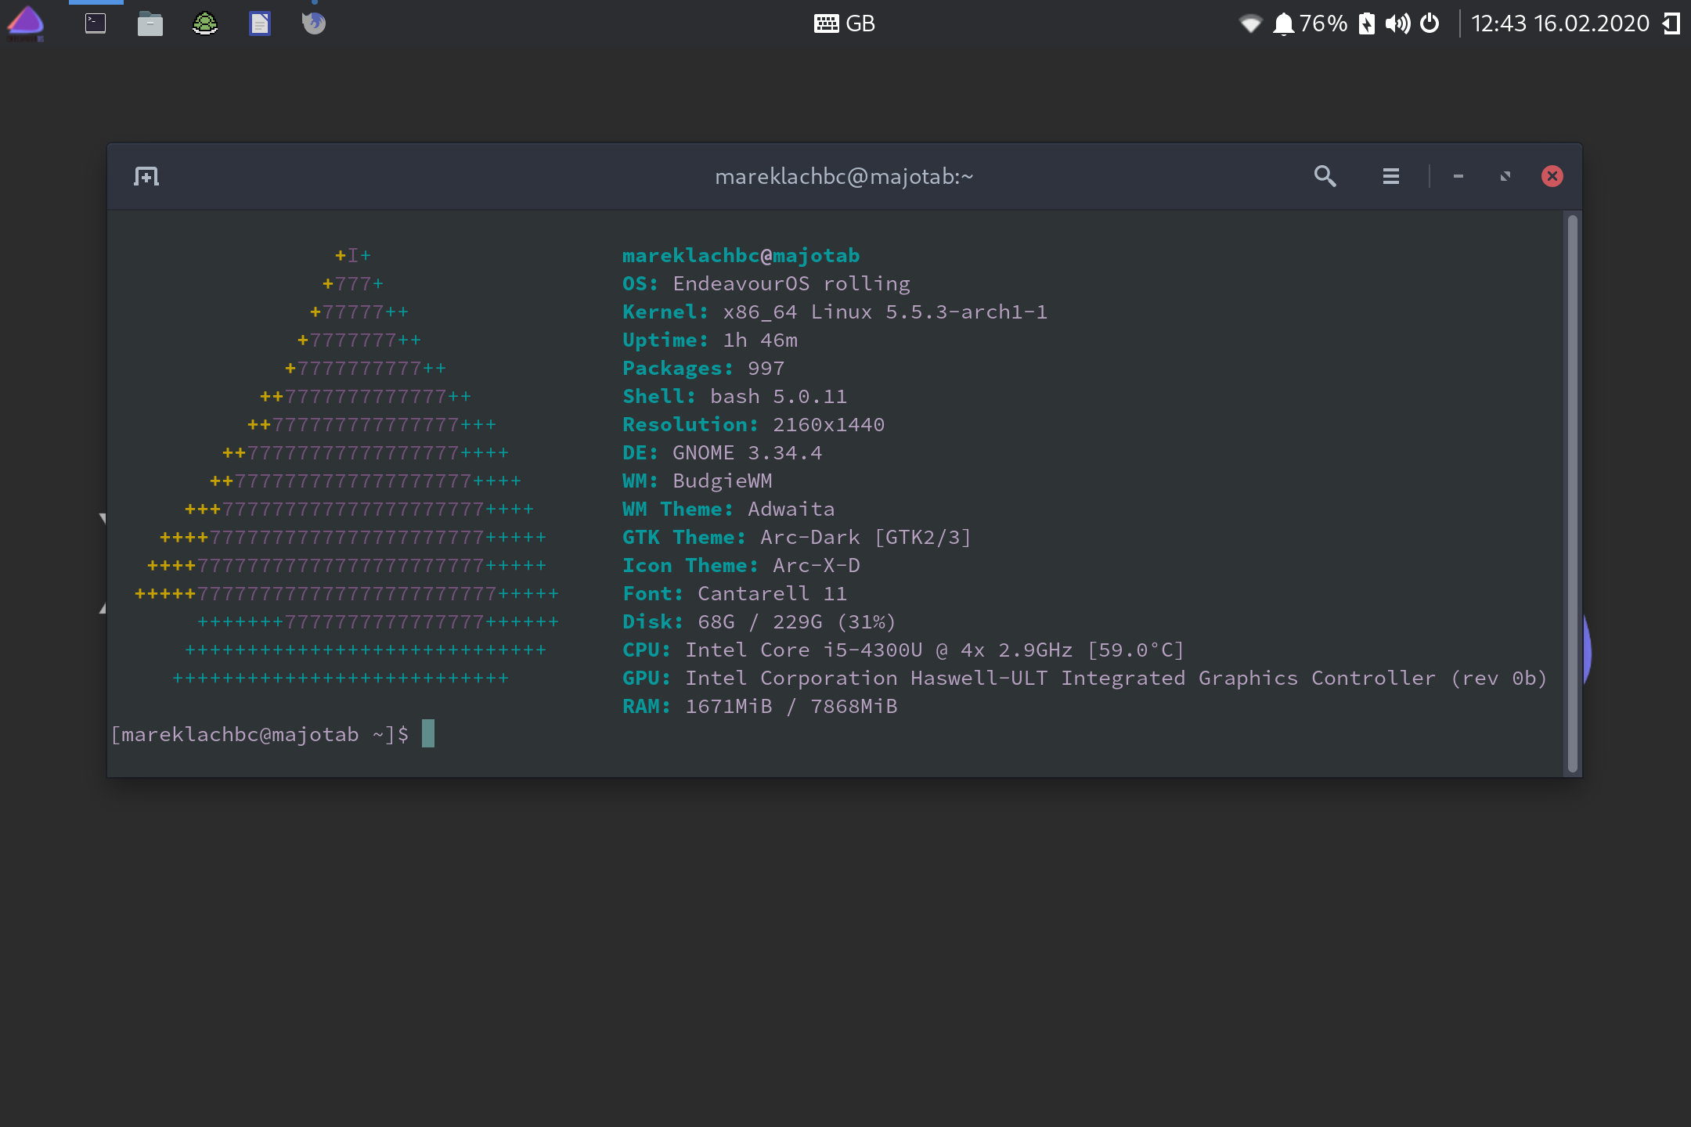Screen dimensions: 1691x1127
Task: Click the 'Icon Theme: Arc-X-D' line
Action: click(741, 565)
